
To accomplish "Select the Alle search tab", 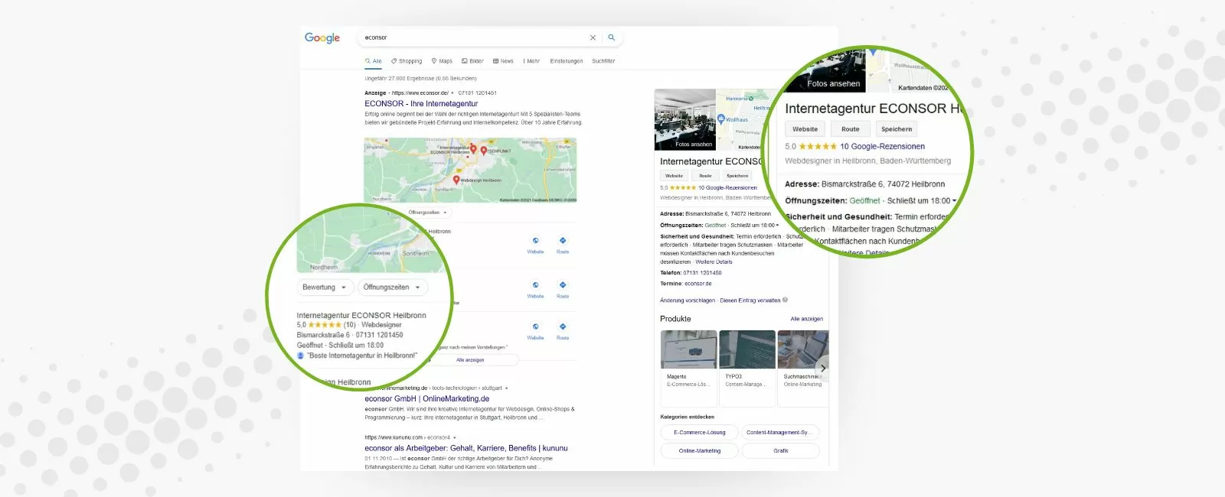I will pyautogui.click(x=374, y=61).
